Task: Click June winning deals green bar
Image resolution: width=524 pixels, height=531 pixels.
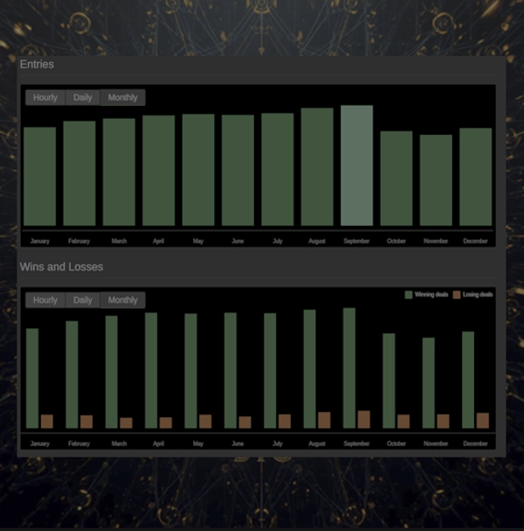Action: tap(231, 371)
